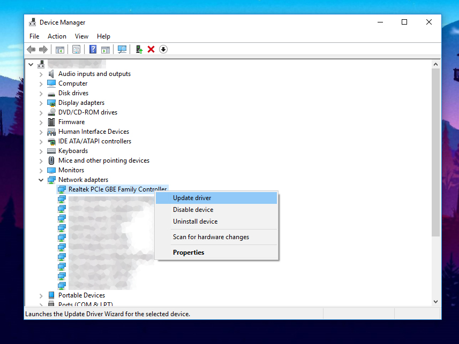Expand the Disk drives category
Viewport: 459px width, 344px height.
(41, 93)
